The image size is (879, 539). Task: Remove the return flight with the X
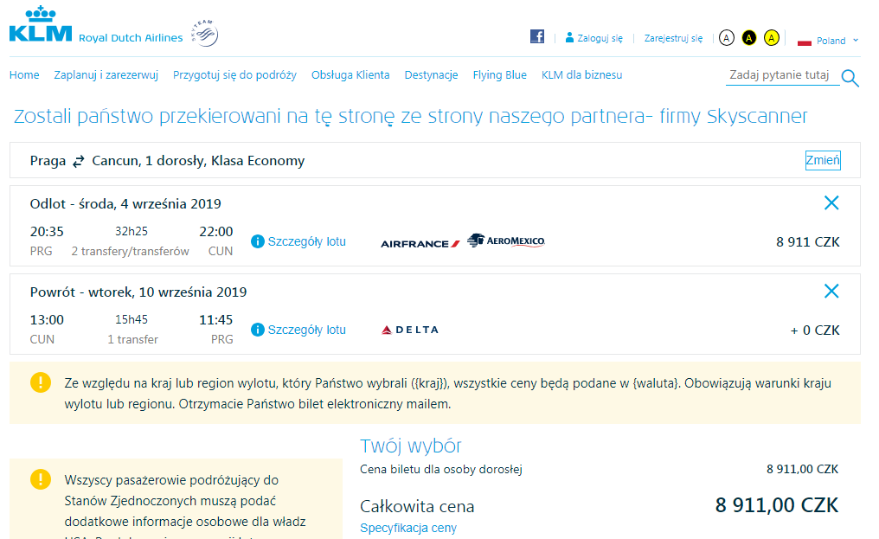click(x=831, y=291)
